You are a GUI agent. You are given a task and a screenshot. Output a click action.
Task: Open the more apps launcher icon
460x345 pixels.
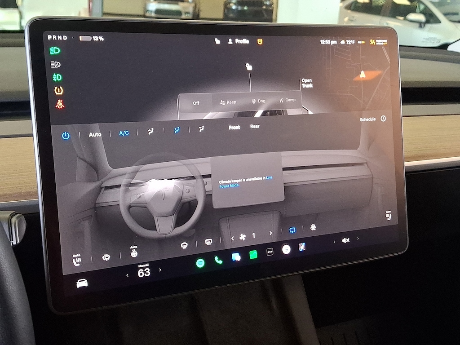point(270,252)
